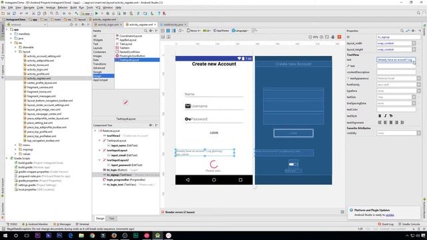
Task: Open File Explorer from the taskbar
Action: tap(81, 235)
